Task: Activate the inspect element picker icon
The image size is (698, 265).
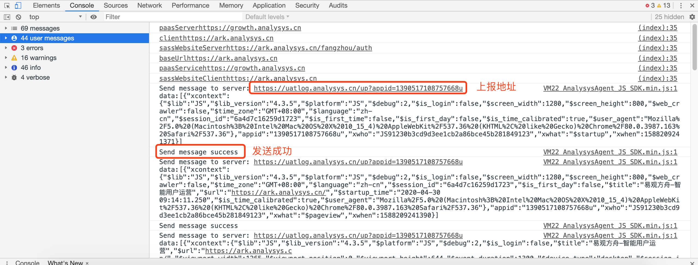Action: [7, 5]
